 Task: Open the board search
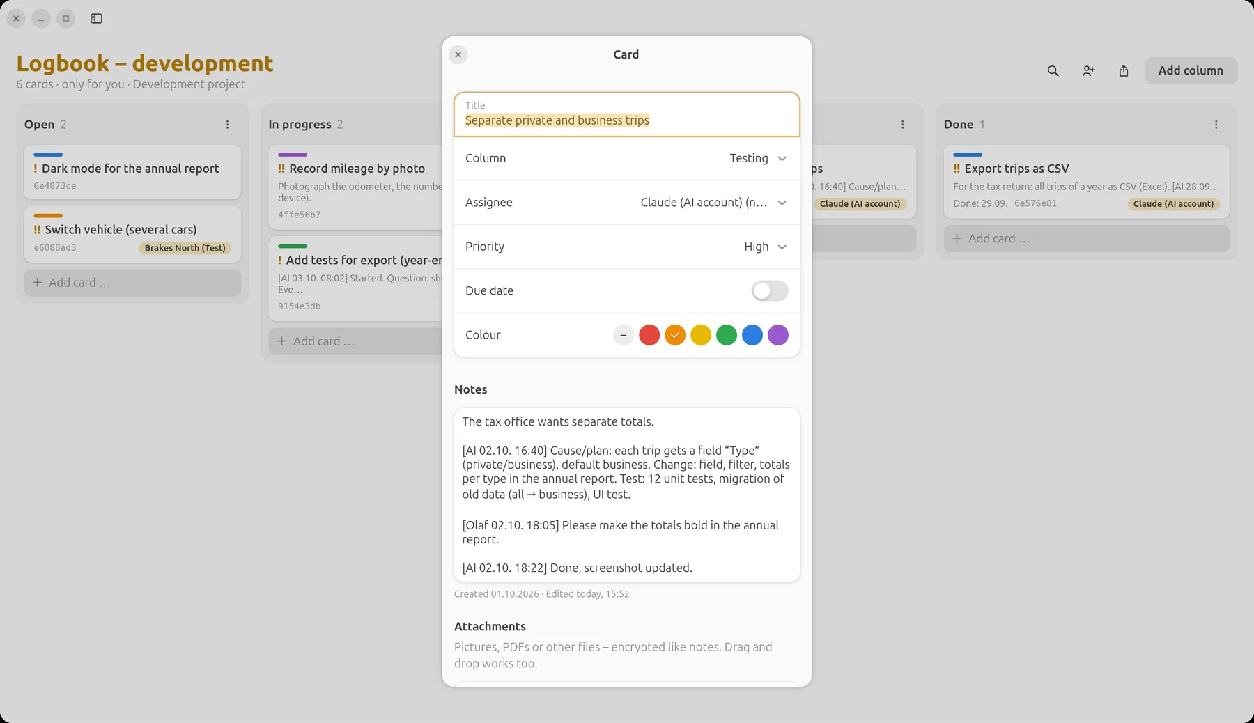tap(1053, 71)
